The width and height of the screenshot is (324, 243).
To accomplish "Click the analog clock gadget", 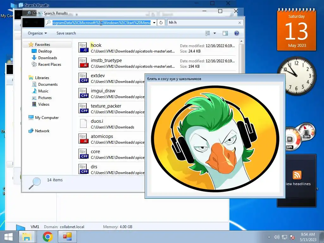I will (296, 76).
